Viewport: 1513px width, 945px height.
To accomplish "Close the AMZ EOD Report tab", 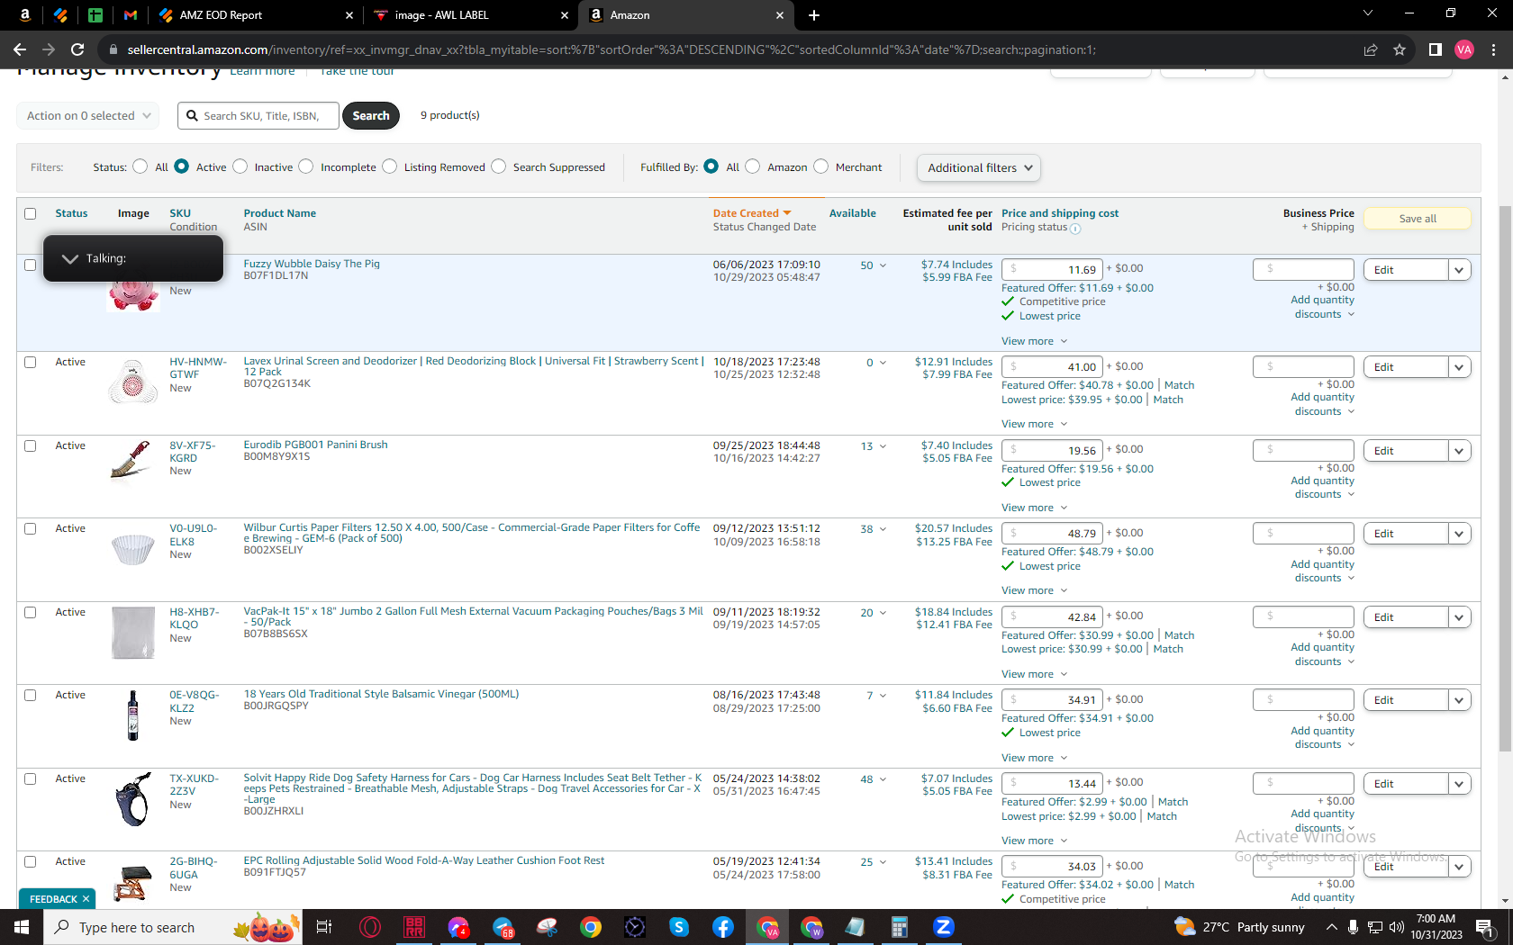I will (x=349, y=15).
